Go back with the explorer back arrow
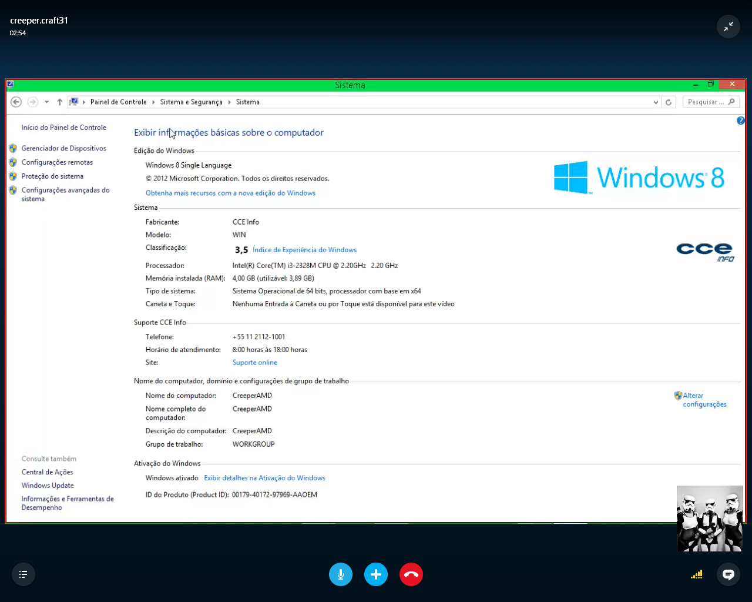This screenshot has width=752, height=602. pyautogui.click(x=16, y=102)
